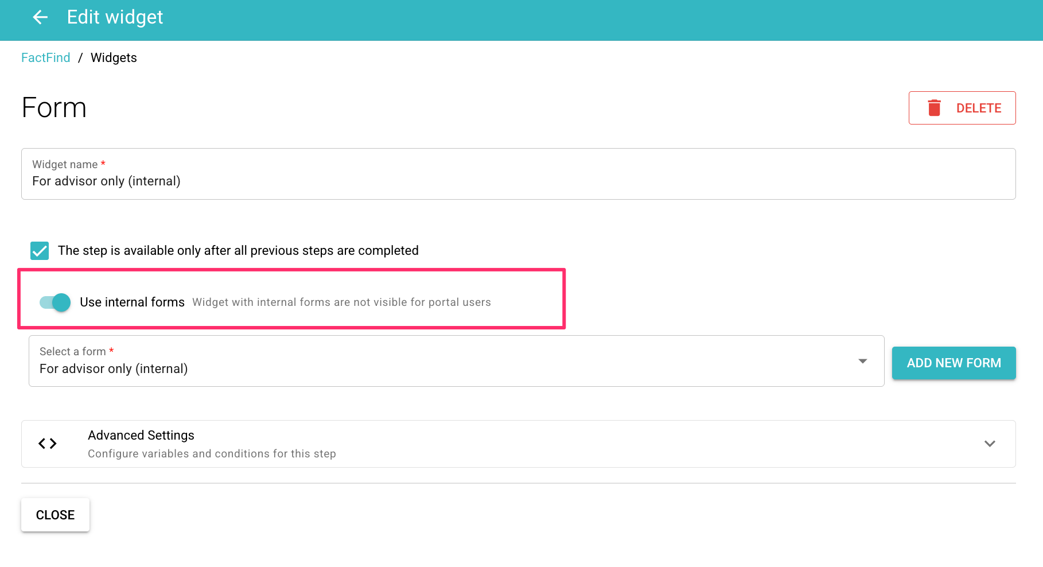1043x567 pixels.
Task: Click the Edit widget title text
Action: tap(114, 17)
